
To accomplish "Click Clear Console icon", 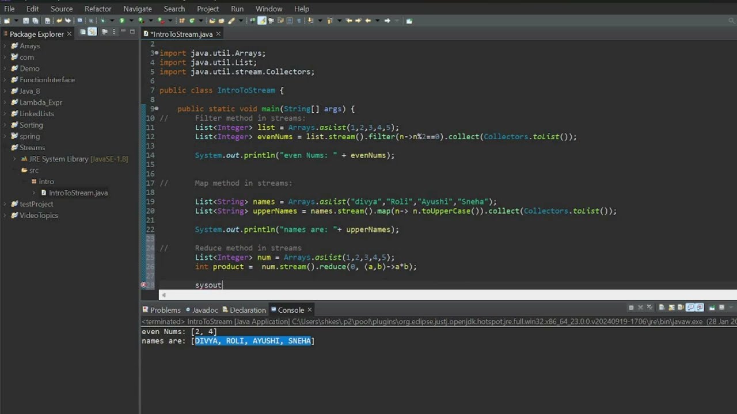I will (x=662, y=308).
